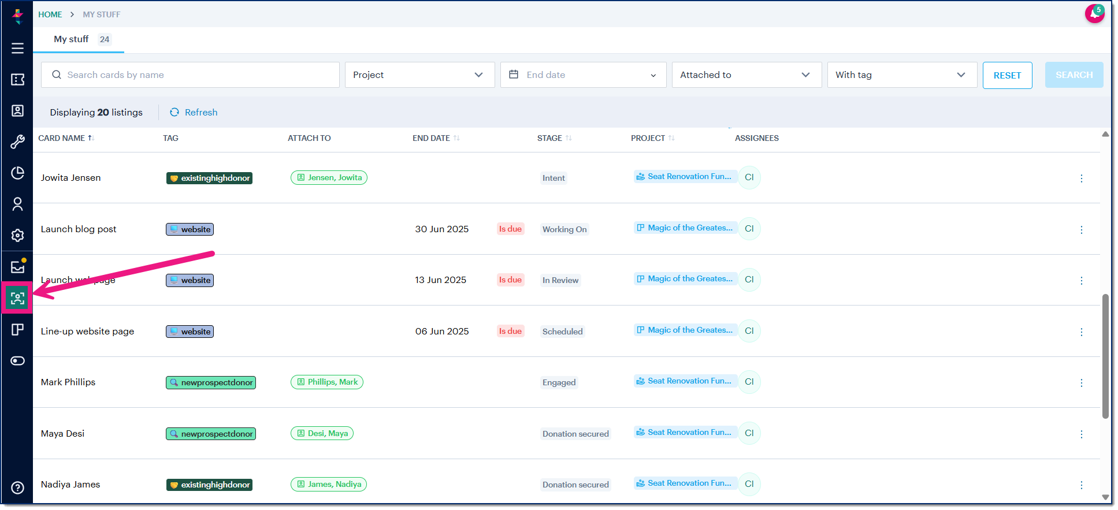Click the assignee avatar CI for Mark Phillips

click(x=749, y=382)
